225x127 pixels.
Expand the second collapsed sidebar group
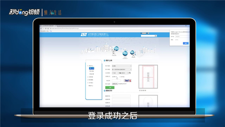point(88,77)
